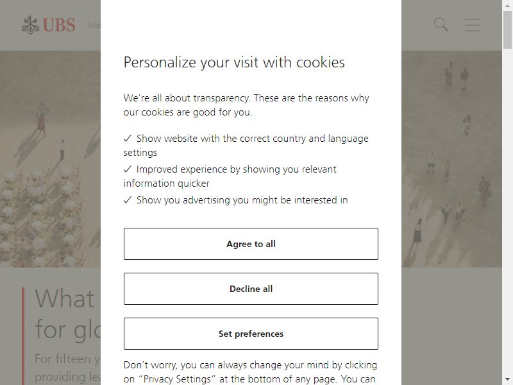Select the partially hidden nav item beside logo
The image size is (513, 385).
94,25
